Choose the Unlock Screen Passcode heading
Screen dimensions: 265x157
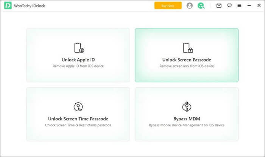point(187,60)
